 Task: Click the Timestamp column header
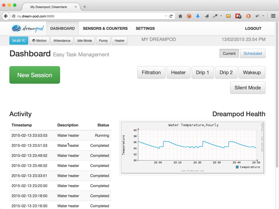click(22, 125)
